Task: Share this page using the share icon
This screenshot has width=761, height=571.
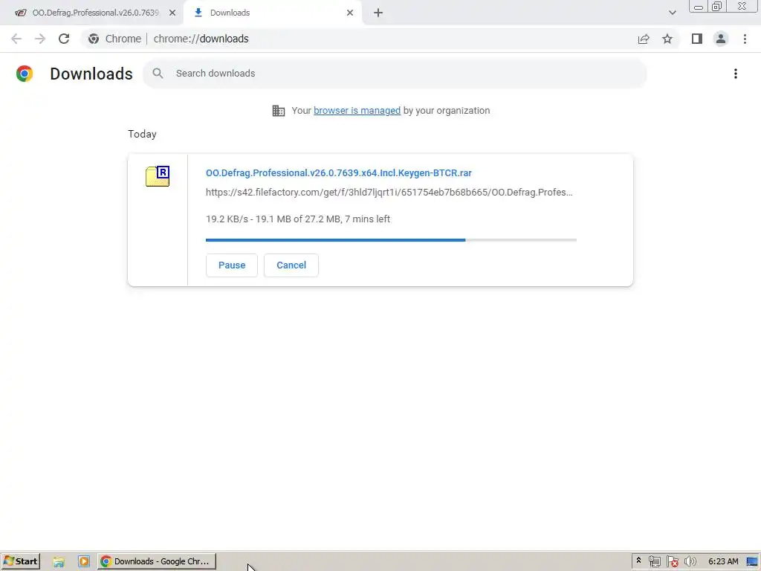Action: 644,39
